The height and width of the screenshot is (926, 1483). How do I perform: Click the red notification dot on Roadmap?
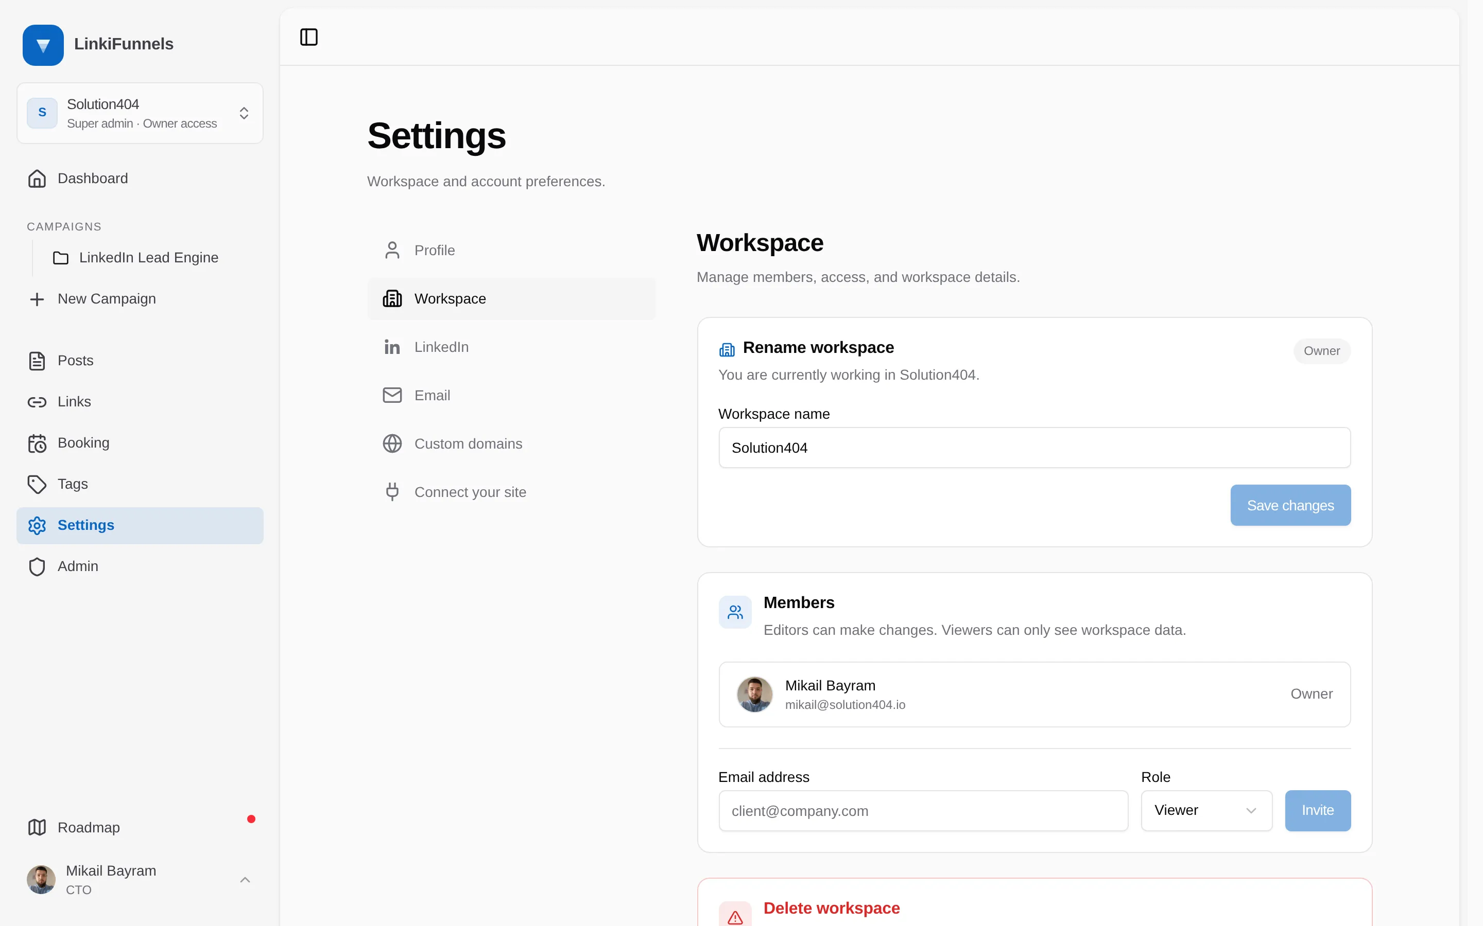[251, 819]
